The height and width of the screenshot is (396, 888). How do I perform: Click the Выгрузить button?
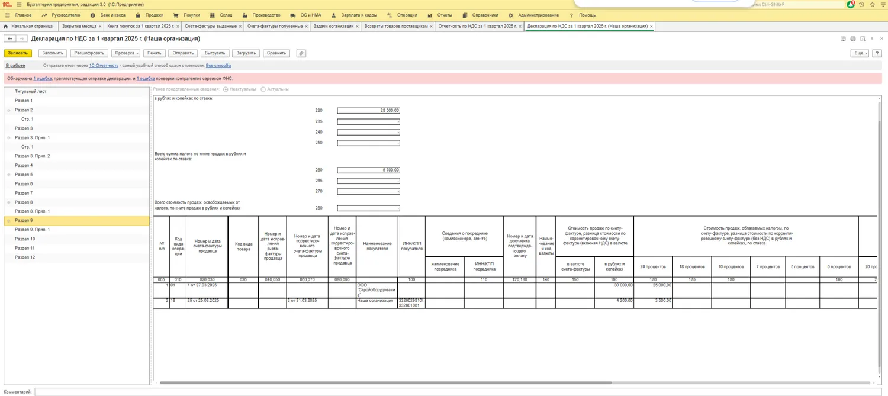tap(215, 53)
